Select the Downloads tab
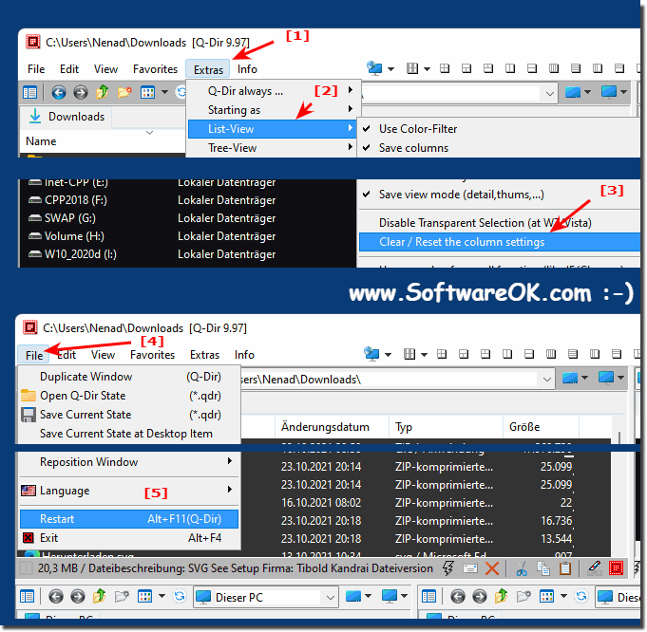This screenshot has height=632, width=647. [x=67, y=117]
